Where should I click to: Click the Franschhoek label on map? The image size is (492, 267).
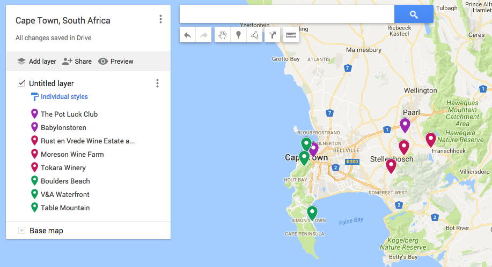click(x=449, y=151)
